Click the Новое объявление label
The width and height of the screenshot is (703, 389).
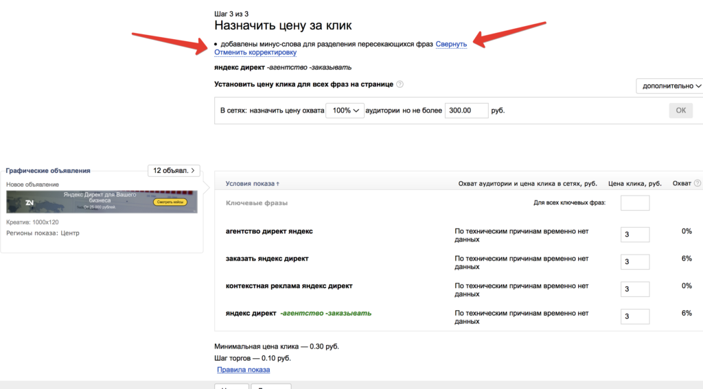tap(32, 185)
